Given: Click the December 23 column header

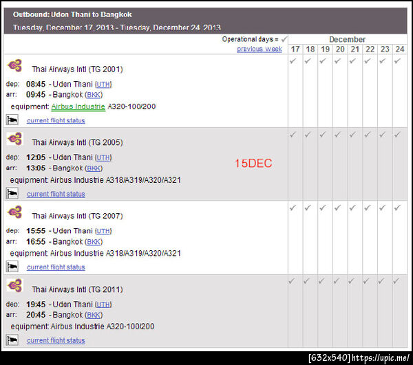Looking at the screenshot, I should (385, 49).
